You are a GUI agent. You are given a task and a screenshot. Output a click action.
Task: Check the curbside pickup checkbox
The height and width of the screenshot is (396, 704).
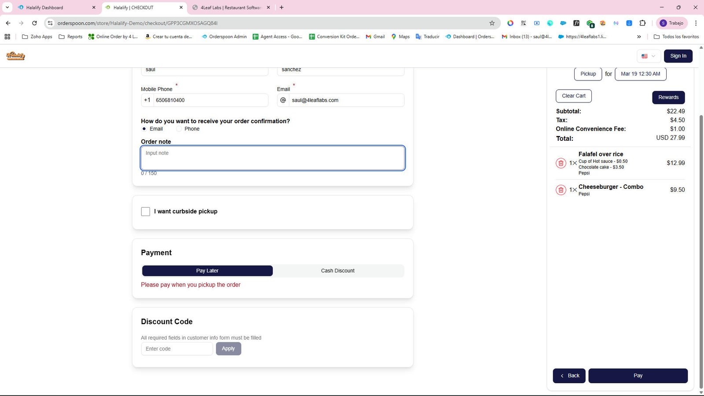[146, 212]
